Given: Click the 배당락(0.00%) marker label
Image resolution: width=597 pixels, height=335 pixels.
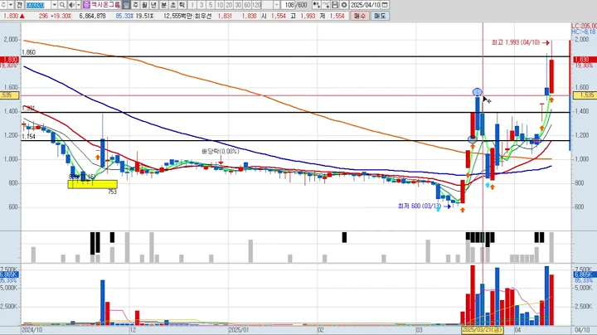Looking at the screenshot, I should 221,152.
